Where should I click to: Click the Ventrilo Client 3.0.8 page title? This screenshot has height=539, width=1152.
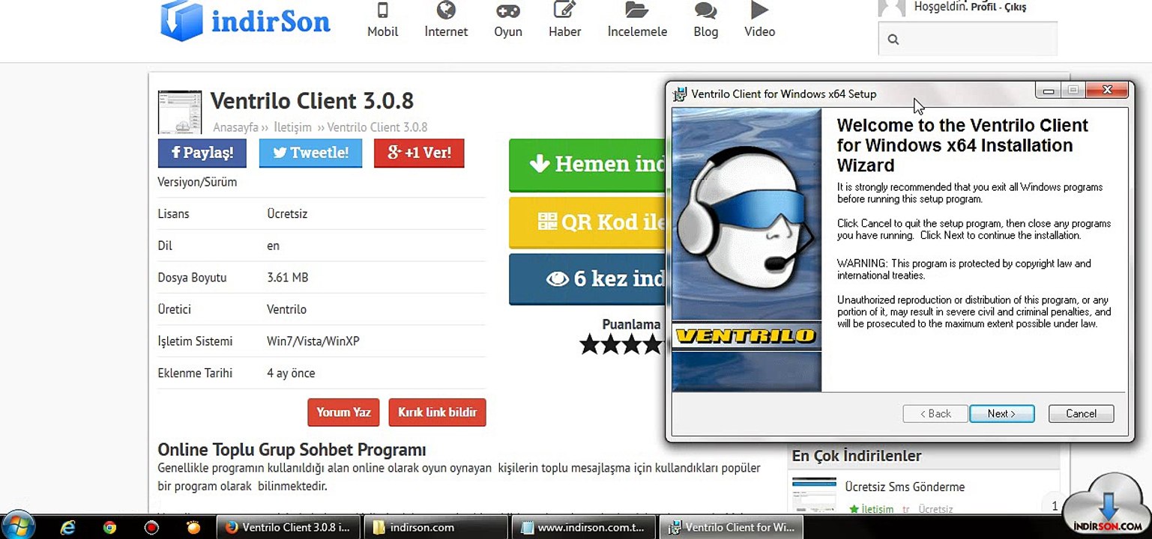click(312, 100)
